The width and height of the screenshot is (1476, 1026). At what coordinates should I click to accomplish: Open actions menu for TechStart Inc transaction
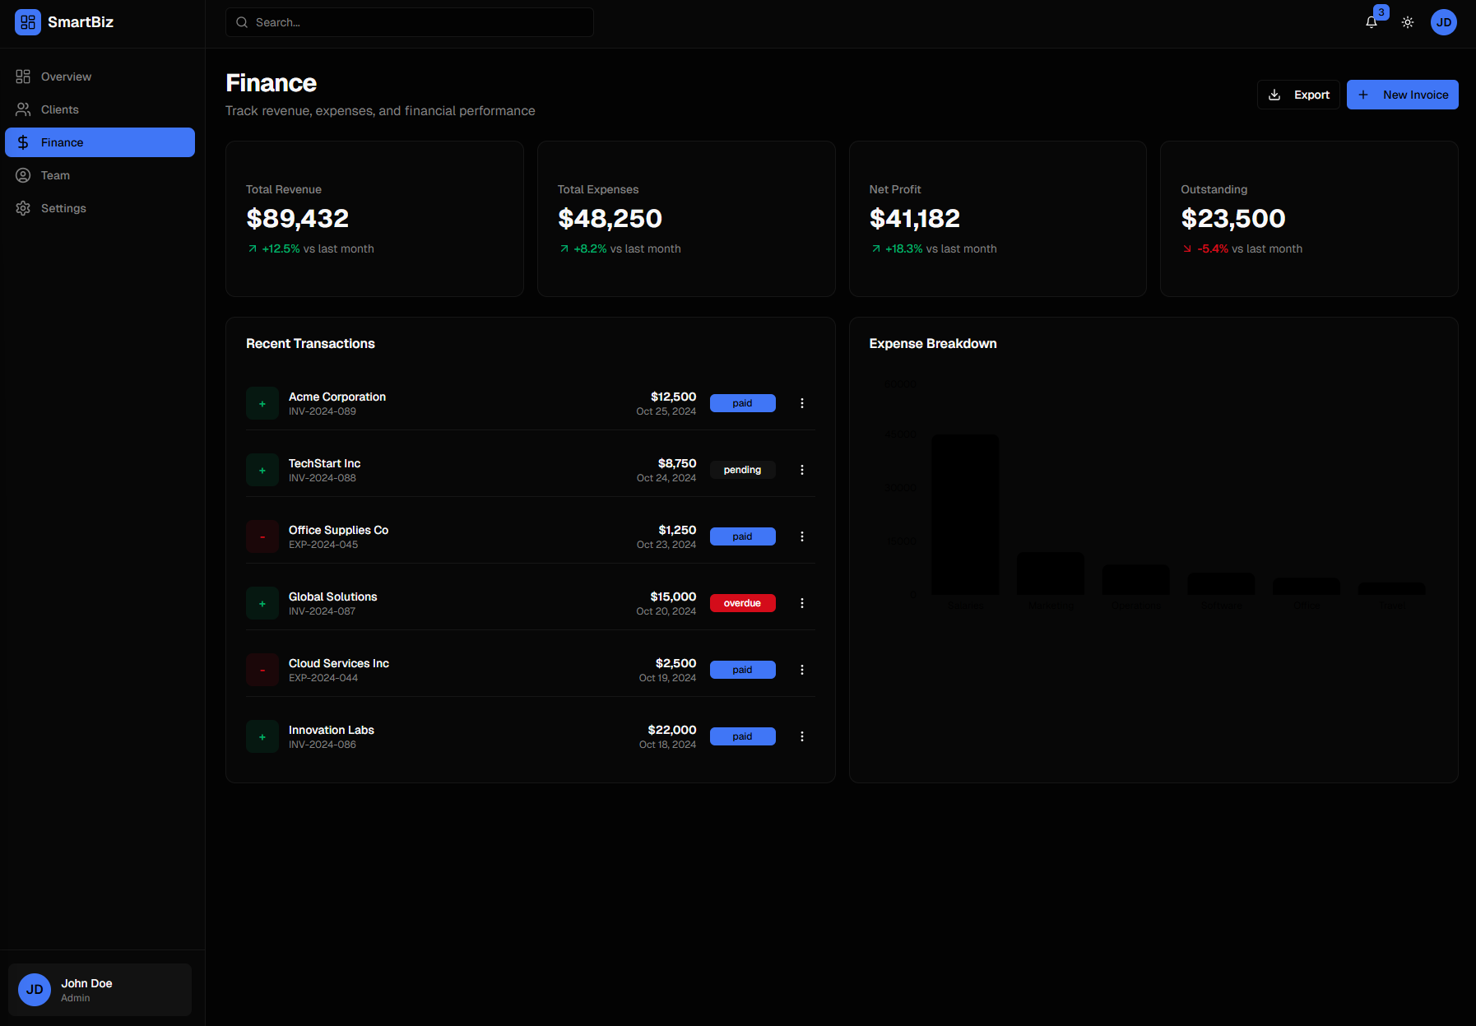tap(802, 470)
